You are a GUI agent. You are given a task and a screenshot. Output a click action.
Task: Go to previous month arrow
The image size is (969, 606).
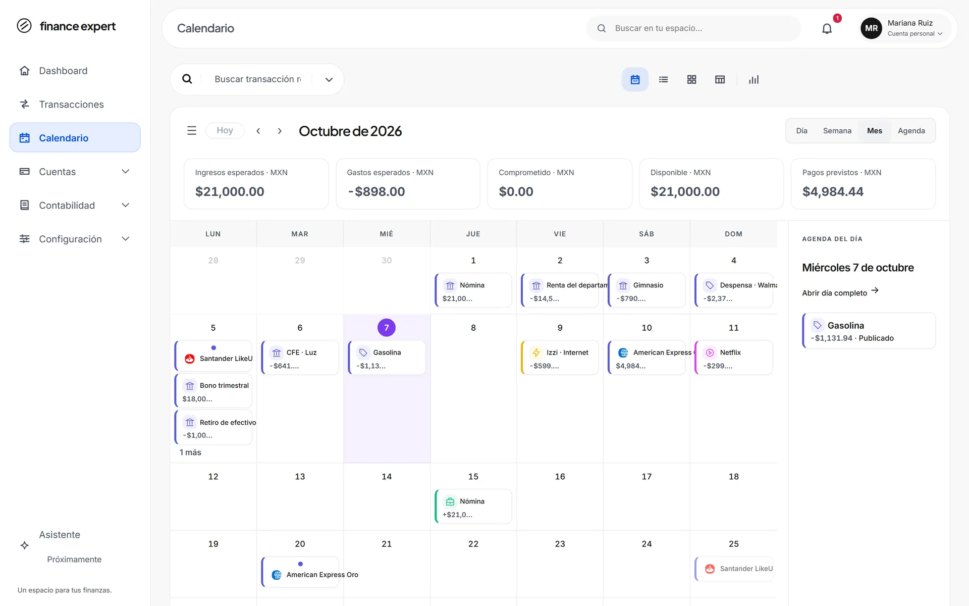[x=258, y=131]
